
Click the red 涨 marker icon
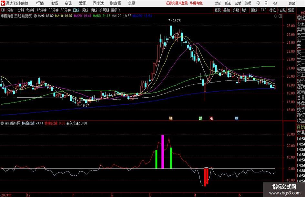[x=211, y=118]
